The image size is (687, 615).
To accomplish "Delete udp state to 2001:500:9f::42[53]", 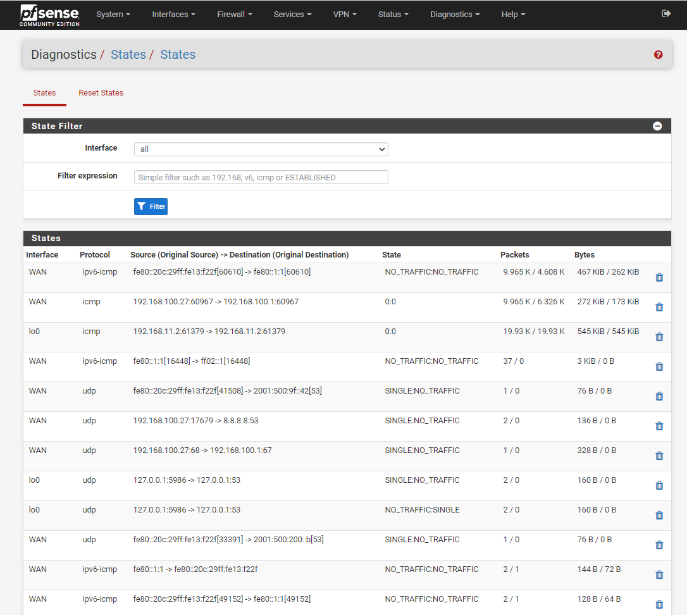I will tap(659, 397).
